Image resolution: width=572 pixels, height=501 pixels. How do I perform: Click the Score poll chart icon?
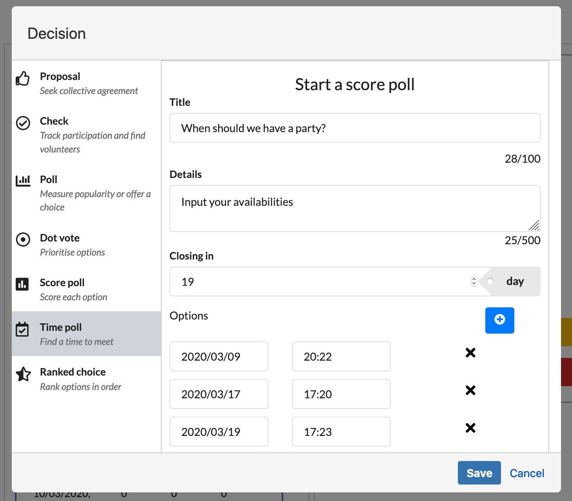[22, 284]
